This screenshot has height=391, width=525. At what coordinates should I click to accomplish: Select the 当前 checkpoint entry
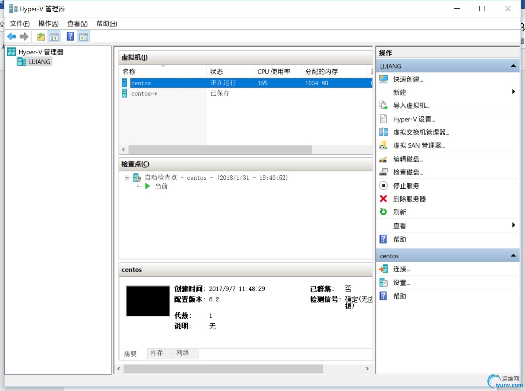point(162,186)
